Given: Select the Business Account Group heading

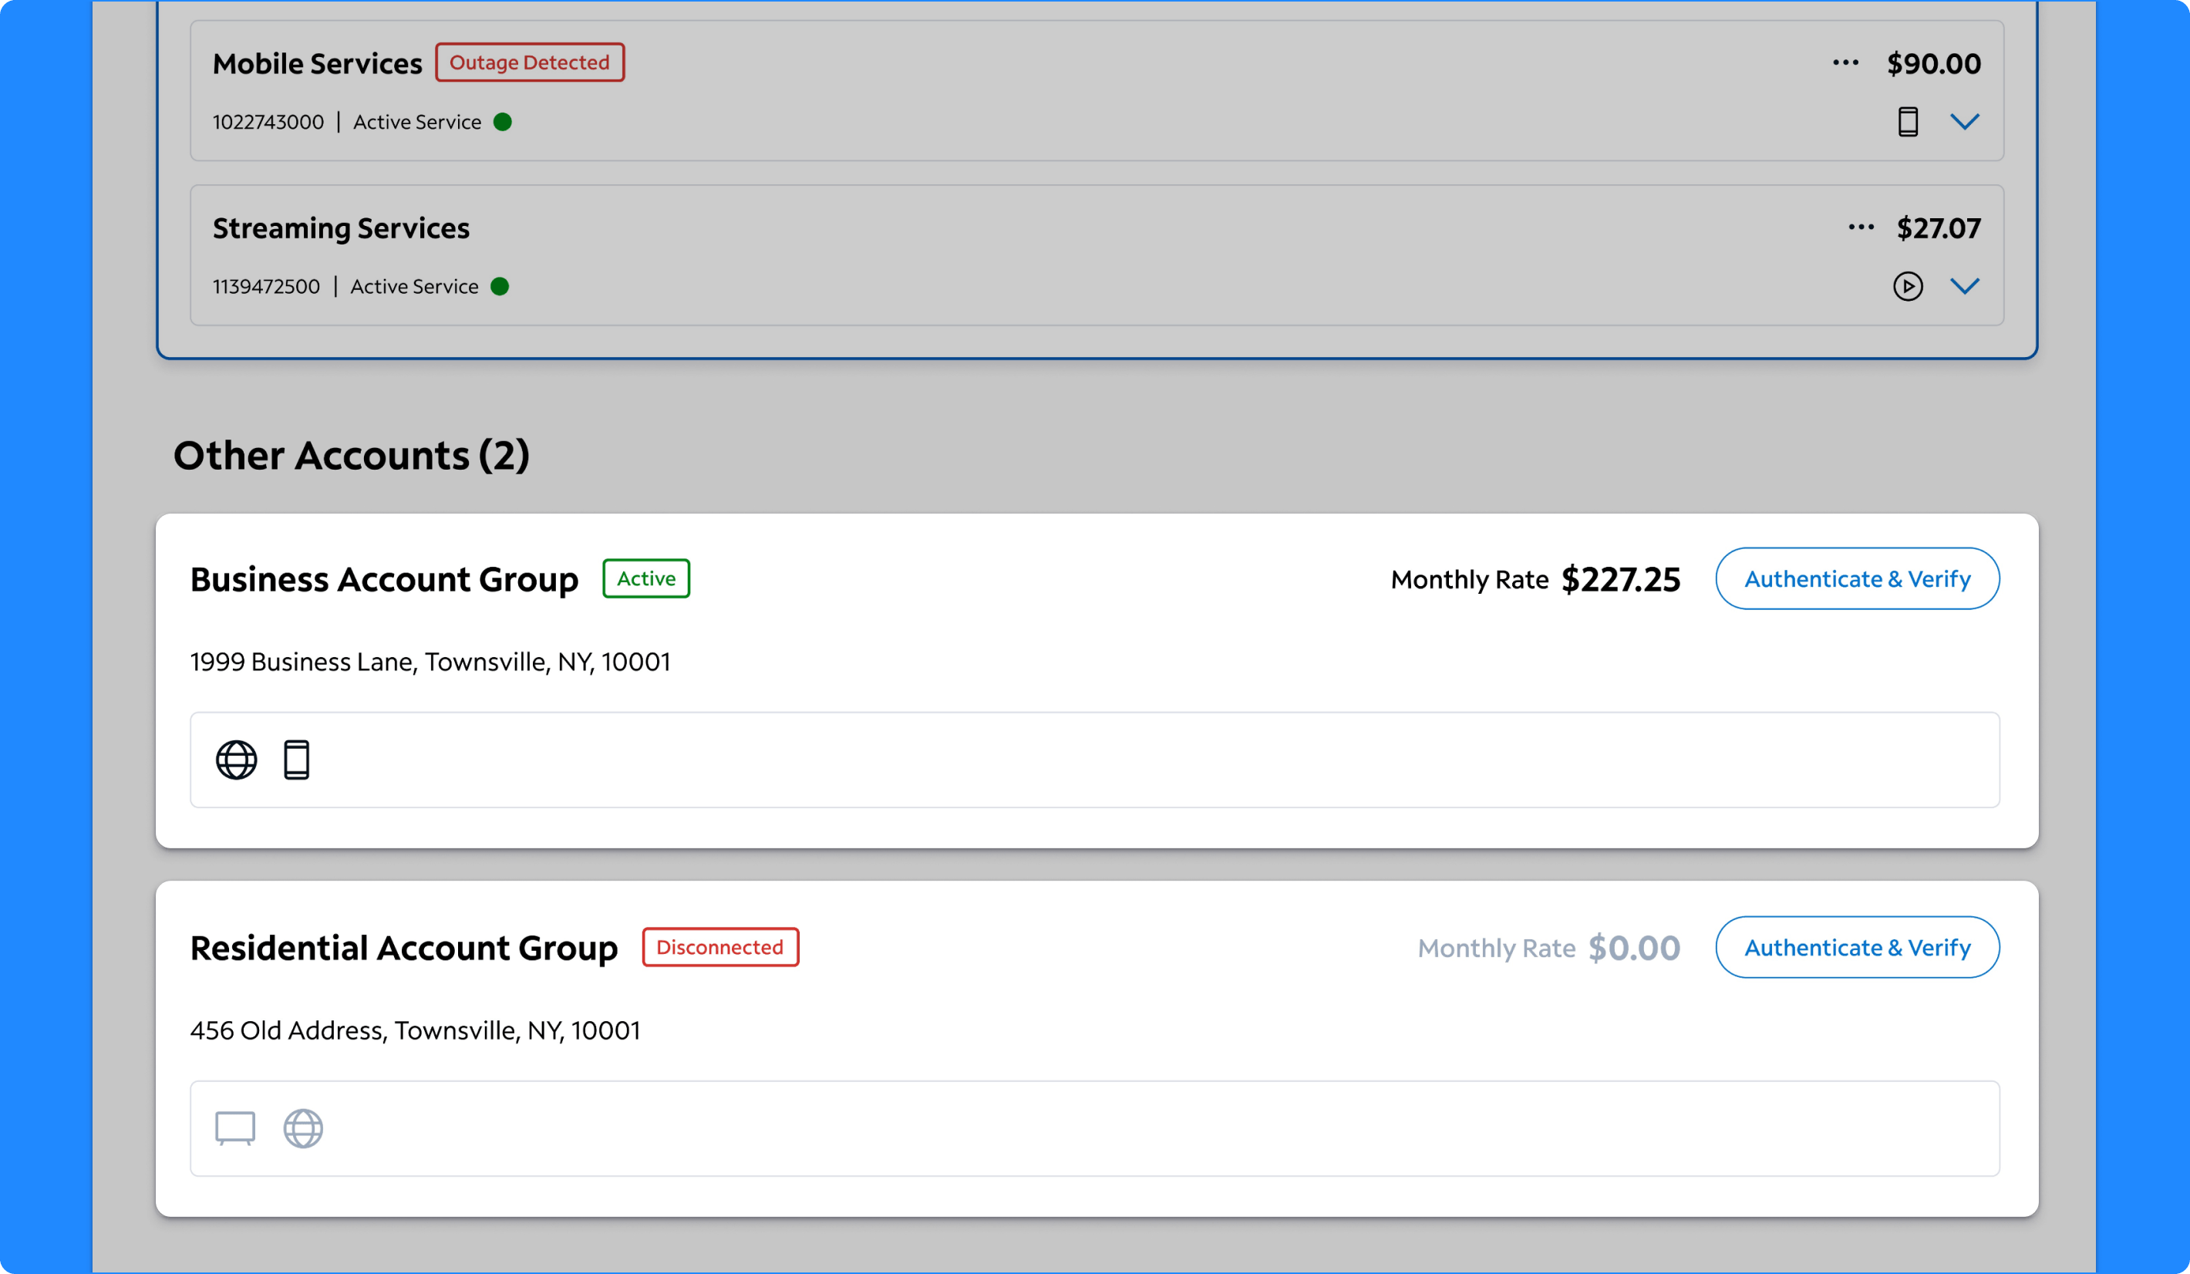Looking at the screenshot, I should [x=384, y=580].
